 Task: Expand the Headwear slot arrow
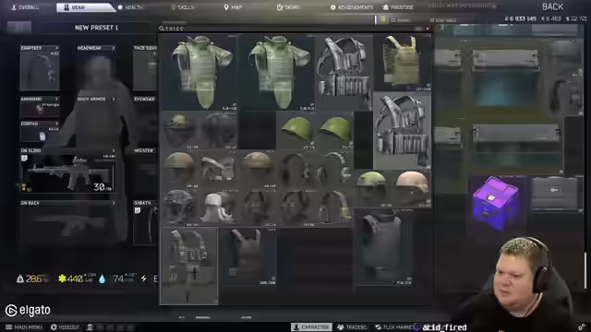113,48
